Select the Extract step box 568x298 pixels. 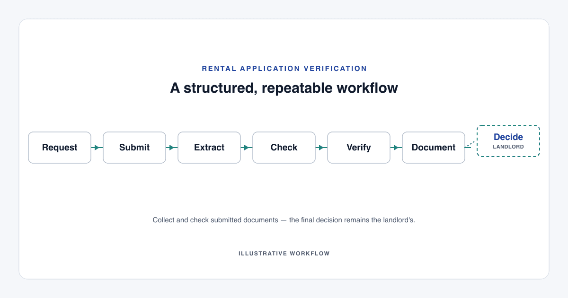(x=209, y=148)
